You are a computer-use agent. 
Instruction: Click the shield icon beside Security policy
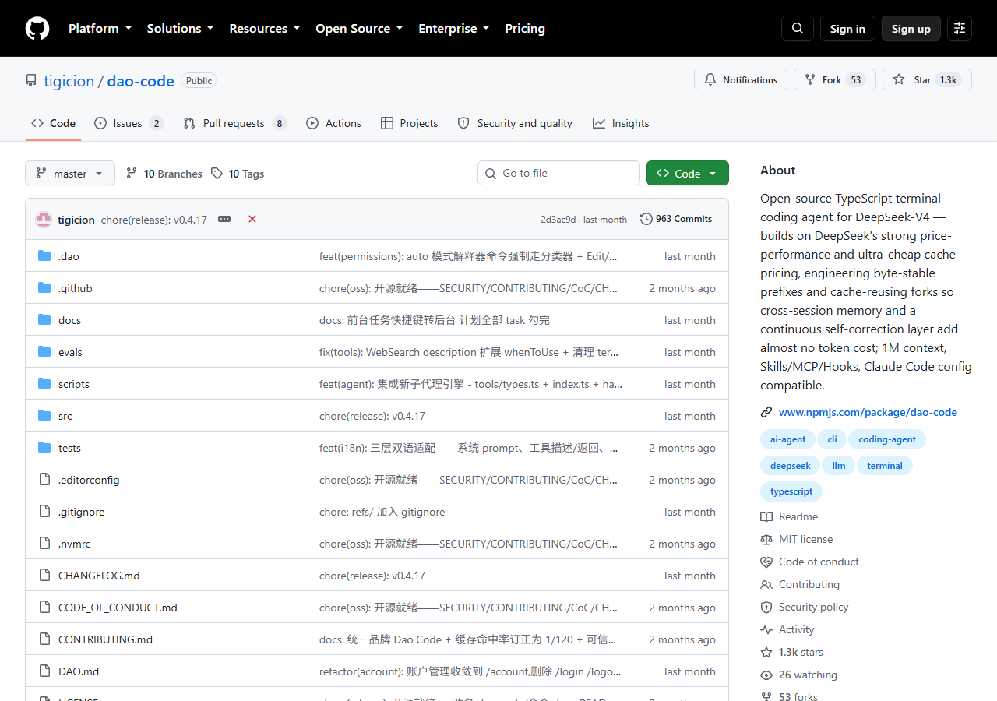(766, 608)
